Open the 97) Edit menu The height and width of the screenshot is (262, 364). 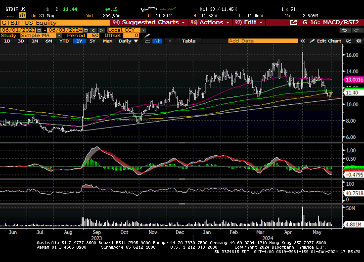pyautogui.click(x=249, y=23)
